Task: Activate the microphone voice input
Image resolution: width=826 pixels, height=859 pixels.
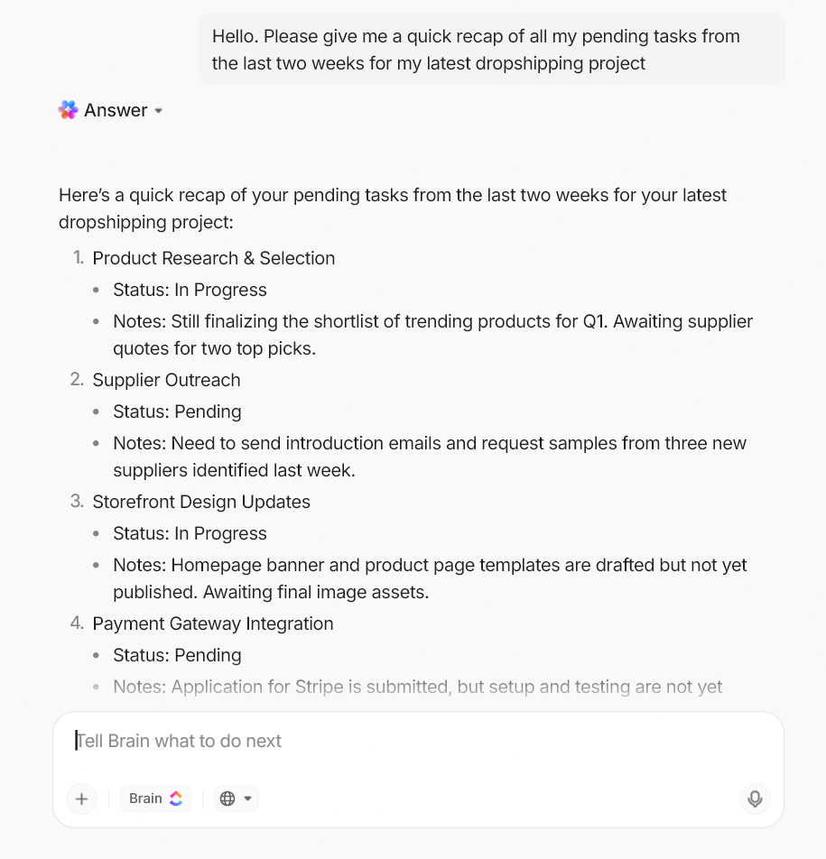Action: [x=755, y=799]
